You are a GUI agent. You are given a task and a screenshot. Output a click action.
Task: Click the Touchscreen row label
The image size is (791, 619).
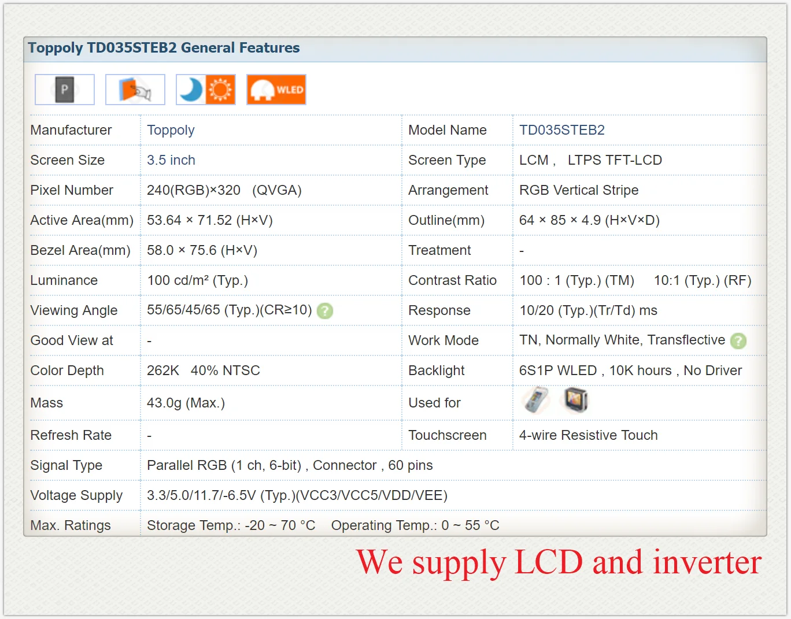pyautogui.click(x=448, y=435)
